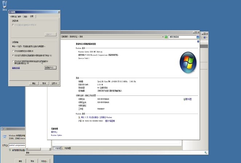The height and width of the screenshot is (163, 241).
Task: Click the Windows logo image
Action: (188, 62)
